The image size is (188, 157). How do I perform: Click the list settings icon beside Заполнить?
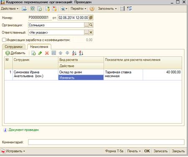[x=122, y=9]
